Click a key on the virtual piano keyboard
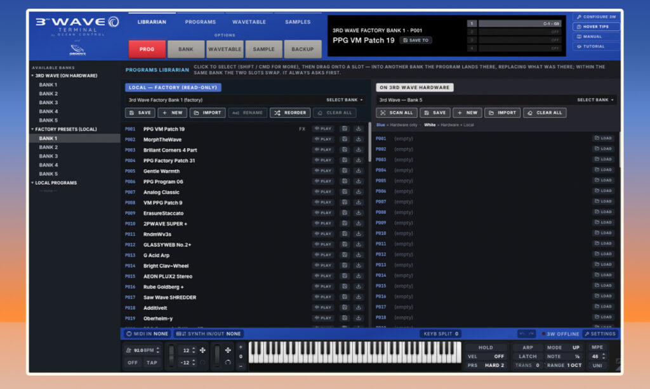 coord(354,353)
